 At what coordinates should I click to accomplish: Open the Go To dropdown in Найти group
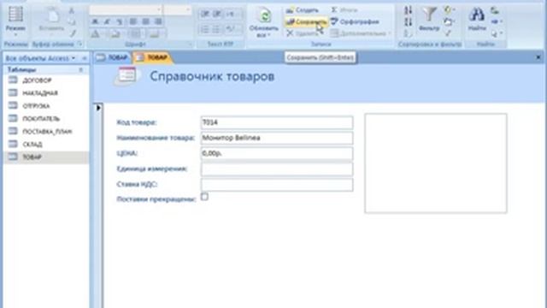point(497,22)
